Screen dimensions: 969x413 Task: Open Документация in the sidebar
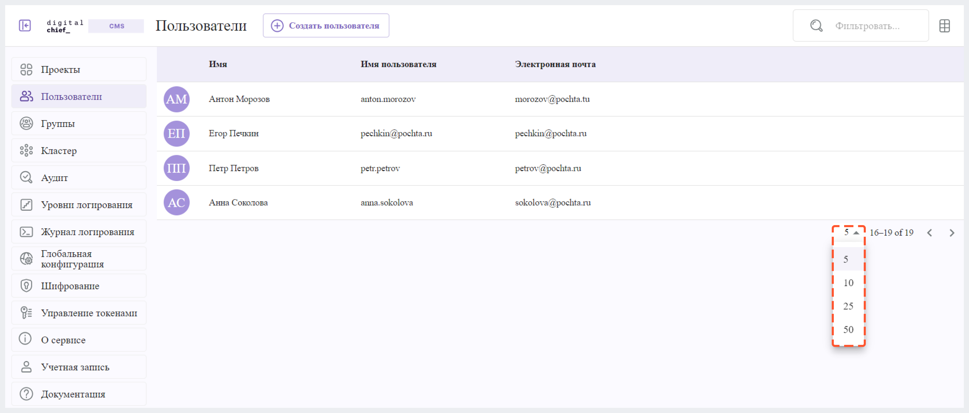(x=79, y=394)
